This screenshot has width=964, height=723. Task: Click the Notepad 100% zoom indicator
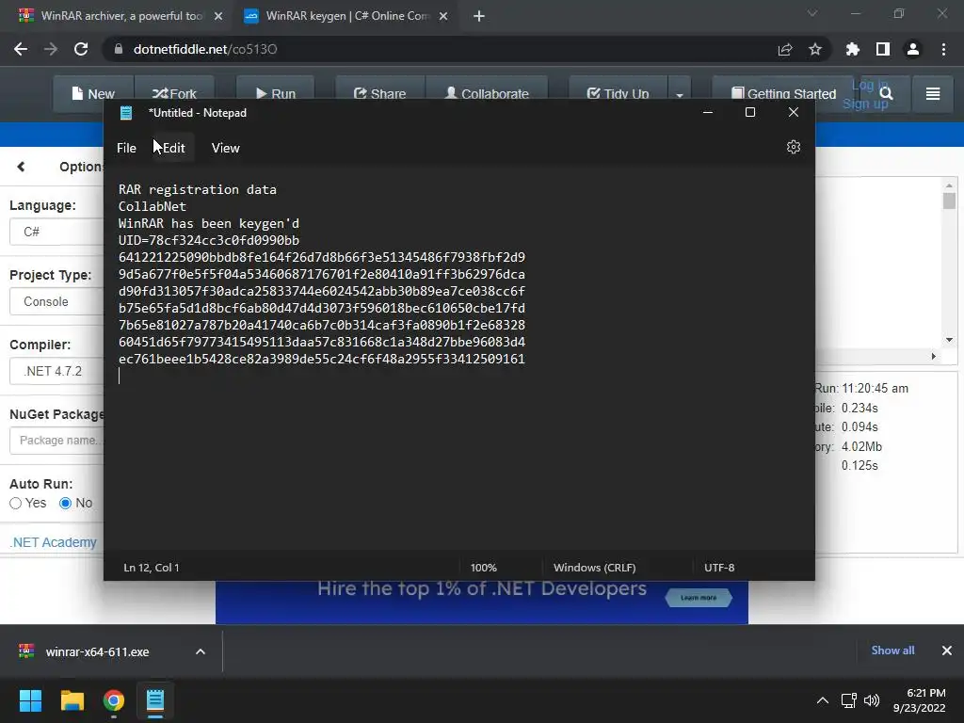click(x=484, y=568)
